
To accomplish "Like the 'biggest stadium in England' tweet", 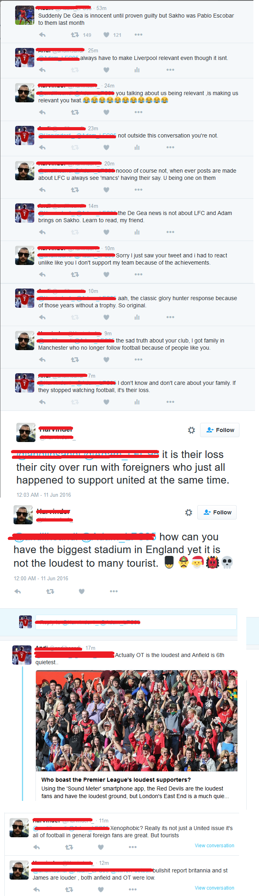I will [x=82, y=591].
